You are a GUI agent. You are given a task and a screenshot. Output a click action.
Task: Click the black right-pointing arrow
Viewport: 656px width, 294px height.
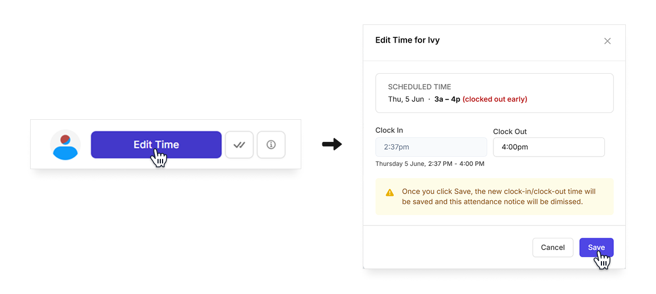[332, 145]
